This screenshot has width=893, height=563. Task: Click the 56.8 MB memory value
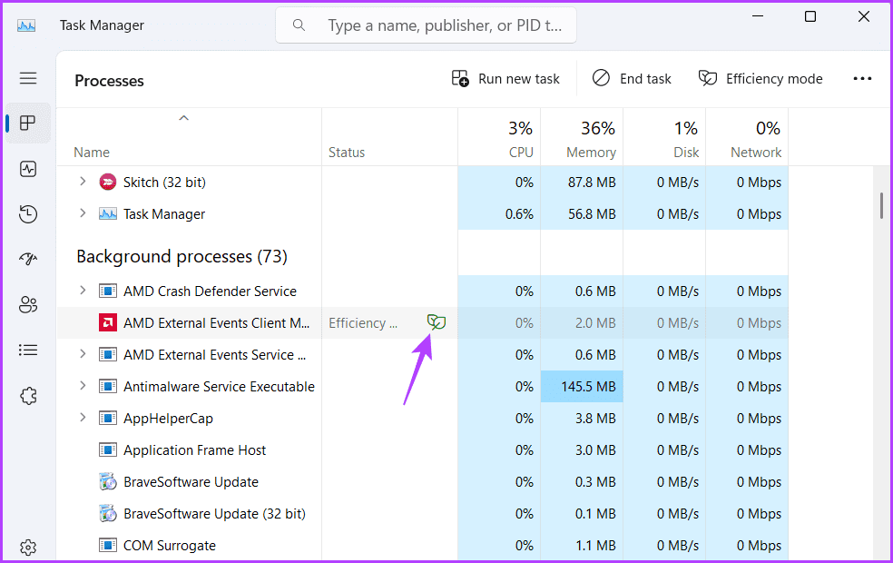point(592,214)
